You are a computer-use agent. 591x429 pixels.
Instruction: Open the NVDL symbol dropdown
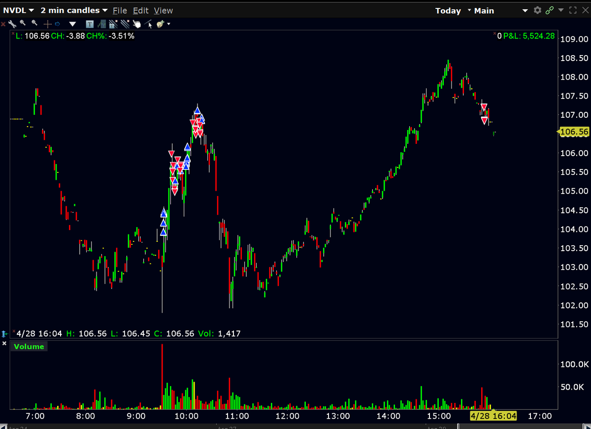tap(18, 10)
